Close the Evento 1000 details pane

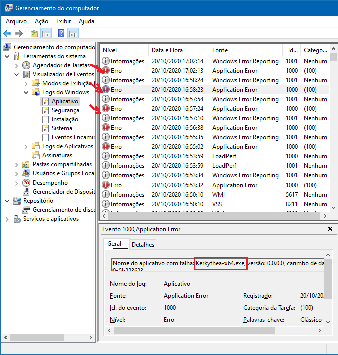point(330,229)
